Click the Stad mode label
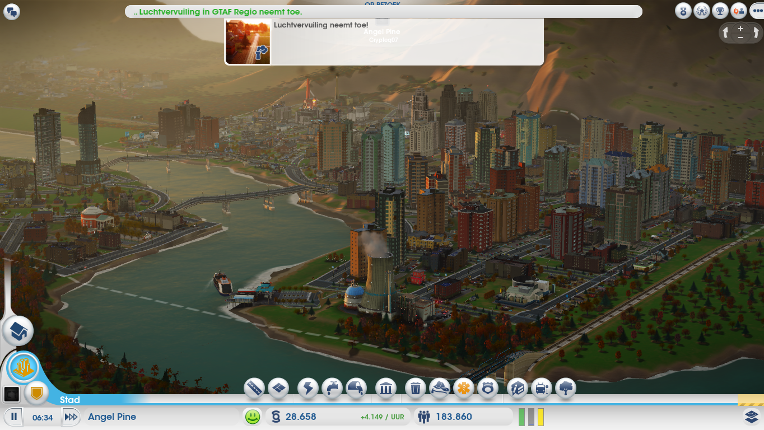764x430 pixels. tap(70, 400)
